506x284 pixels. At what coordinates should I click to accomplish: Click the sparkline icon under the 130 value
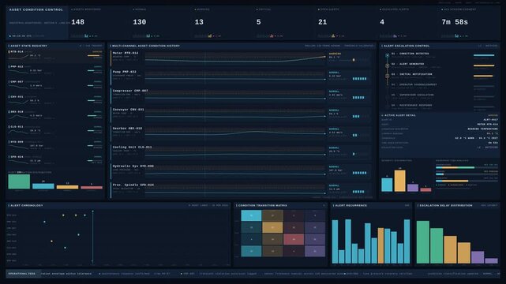[148, 35]
